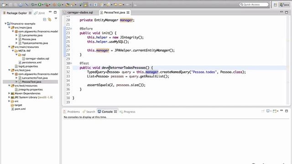Click the Print toolbar icon

[21, 5]
